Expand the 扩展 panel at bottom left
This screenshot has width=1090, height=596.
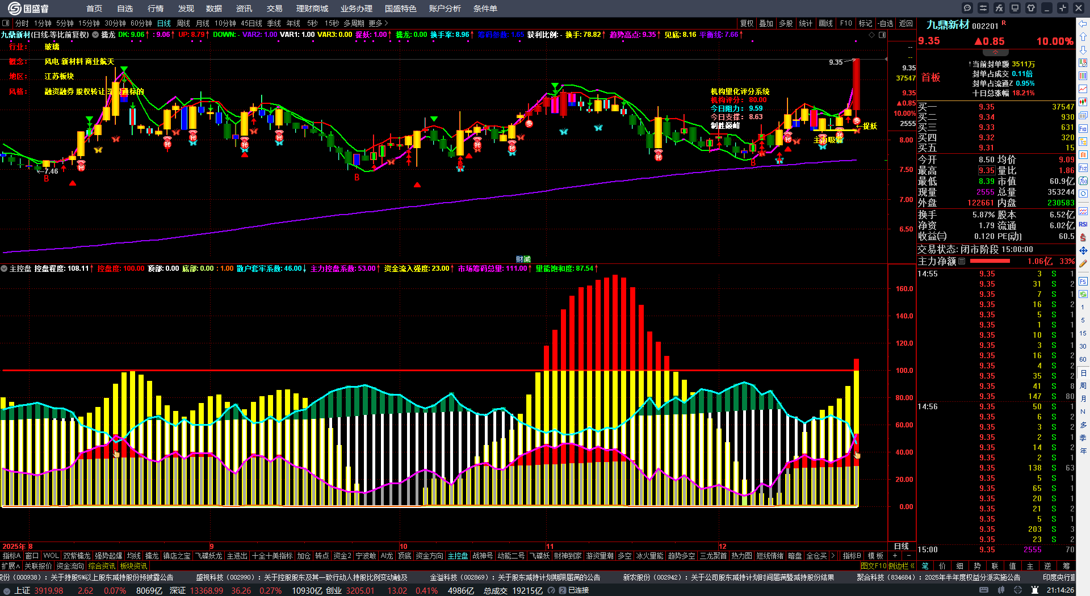click(x=10, y=566)
